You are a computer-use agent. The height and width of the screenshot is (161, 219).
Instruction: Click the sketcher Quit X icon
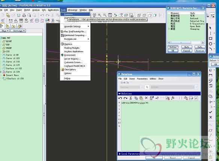[x=210, y=117]
